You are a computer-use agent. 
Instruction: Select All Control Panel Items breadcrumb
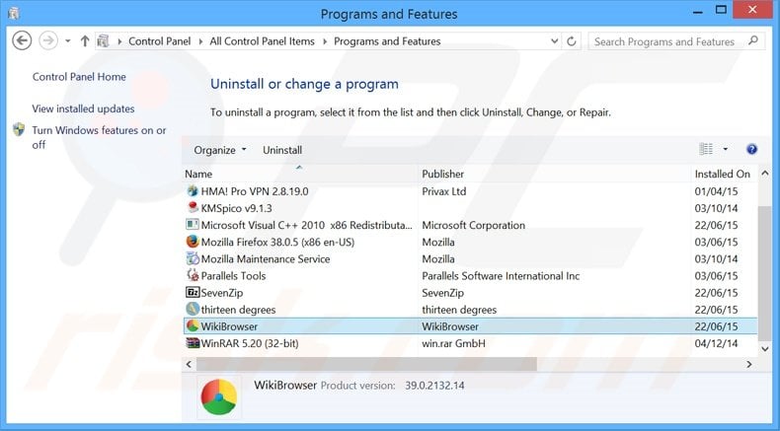pyautogui.click(x=262, y=41)
